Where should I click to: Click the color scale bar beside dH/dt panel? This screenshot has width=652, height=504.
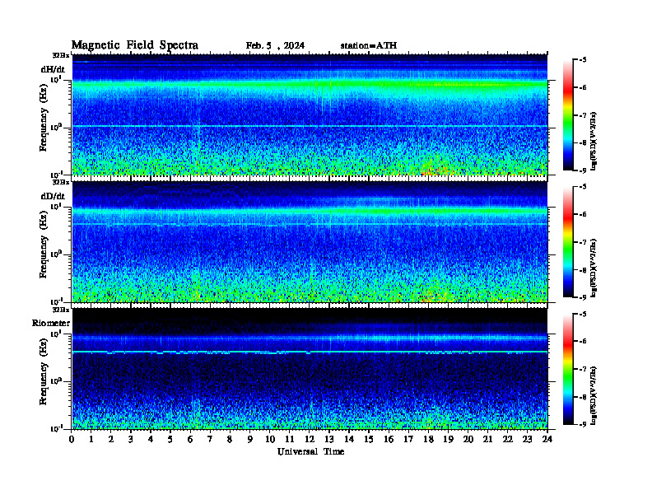pyautogui.click(x=567, y=115)
